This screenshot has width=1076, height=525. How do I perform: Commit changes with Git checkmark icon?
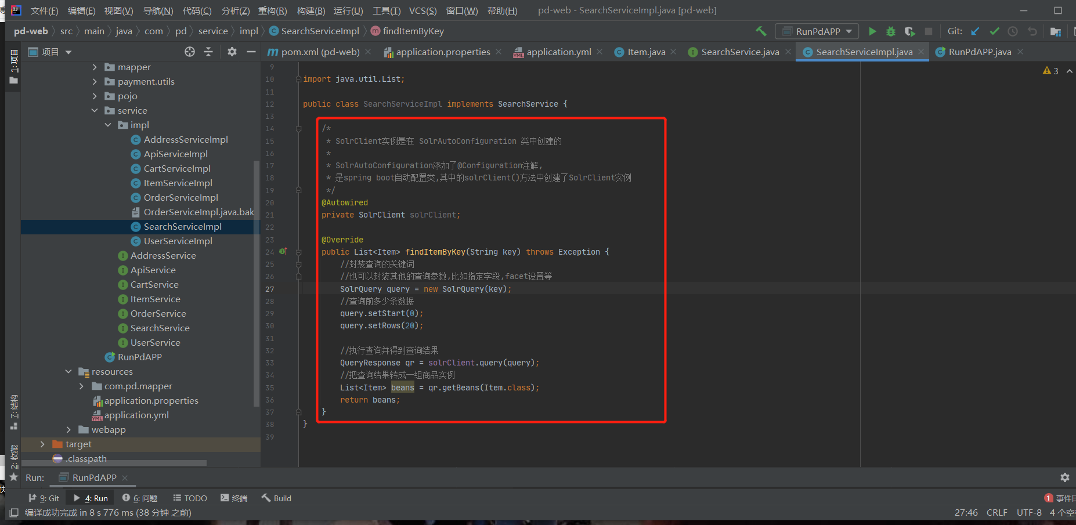[994, 31]
